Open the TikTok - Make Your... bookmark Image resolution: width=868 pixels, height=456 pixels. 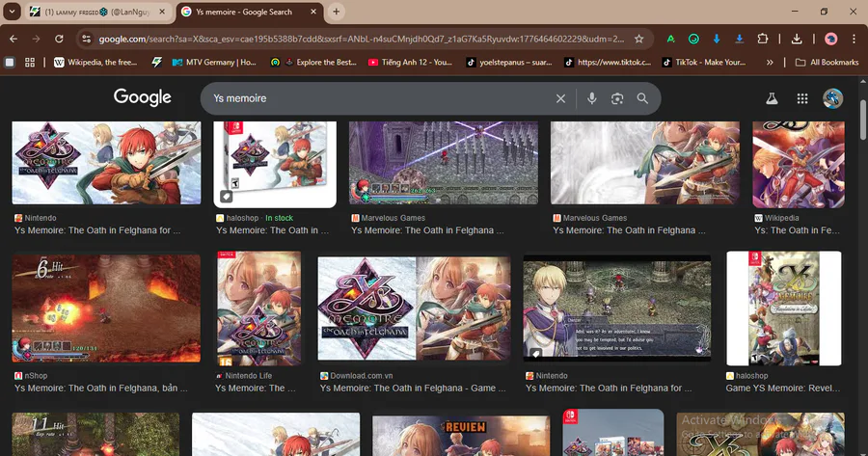pyautogui.click(x=704, y=63)
